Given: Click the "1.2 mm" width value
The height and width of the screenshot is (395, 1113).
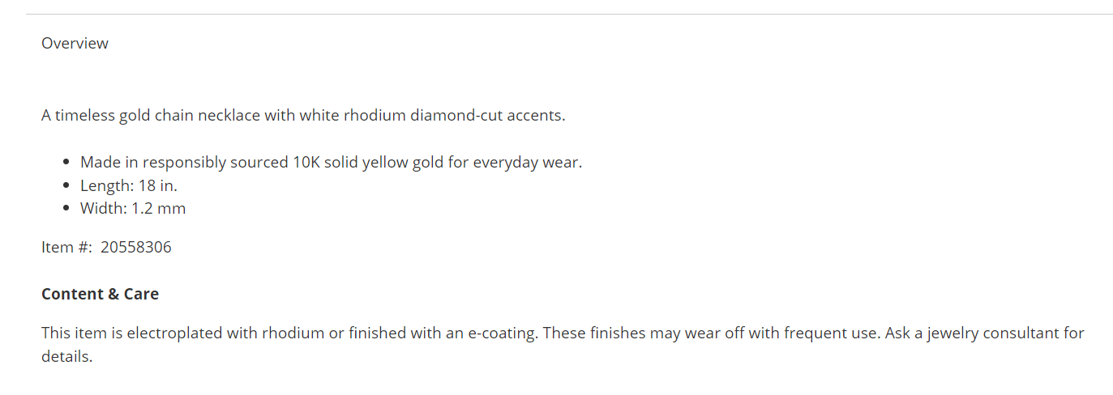Looking at the screenshot, I should [159, 208].
